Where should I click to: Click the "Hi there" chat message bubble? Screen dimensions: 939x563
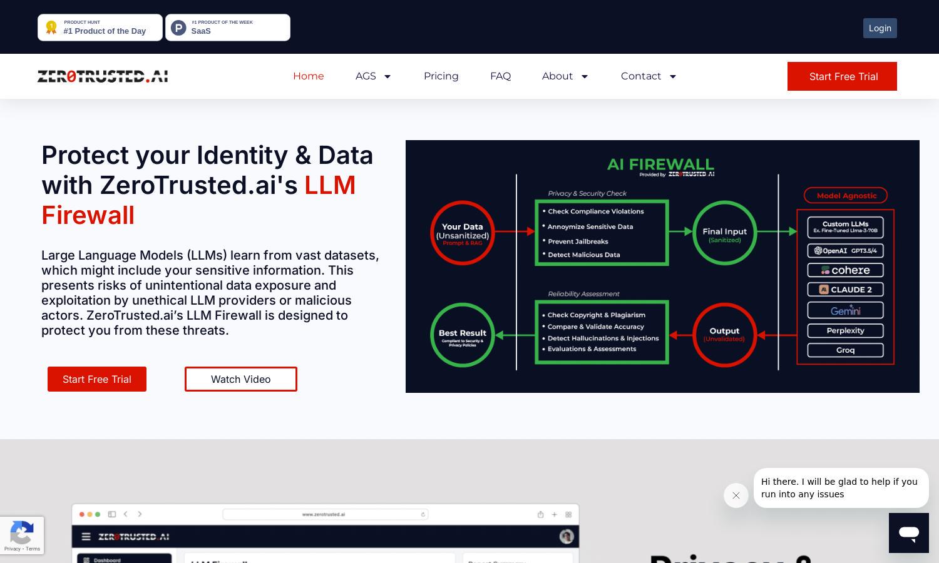click(x=841, y=488)
